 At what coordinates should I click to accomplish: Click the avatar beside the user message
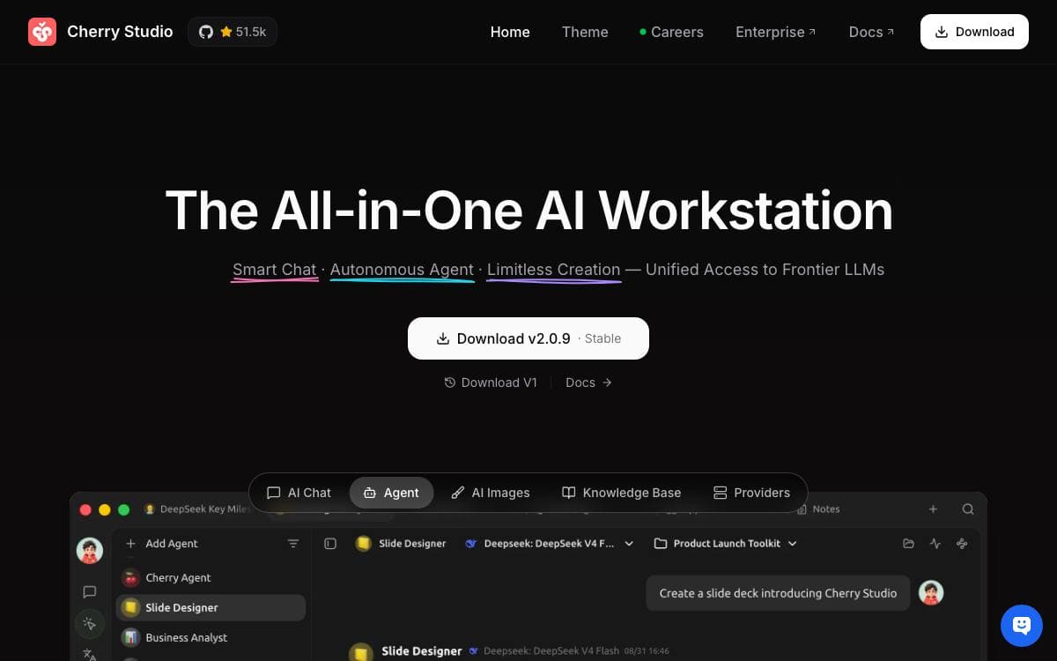[931, 592]
